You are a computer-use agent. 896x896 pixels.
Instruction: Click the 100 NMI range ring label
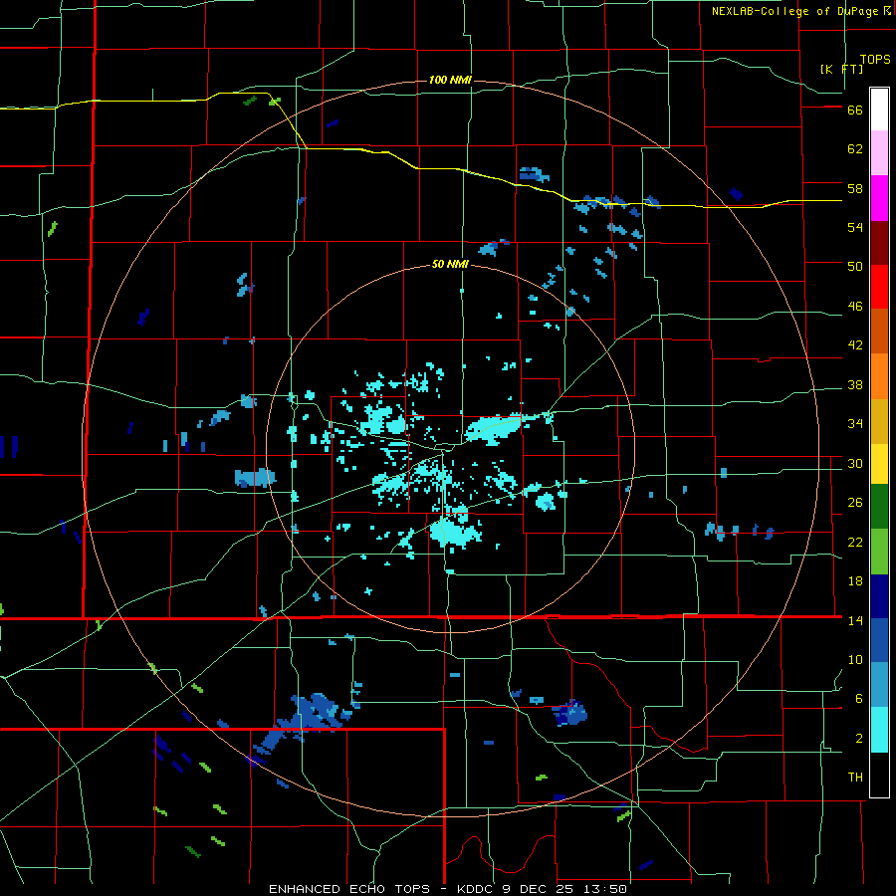tap(450, 80)
